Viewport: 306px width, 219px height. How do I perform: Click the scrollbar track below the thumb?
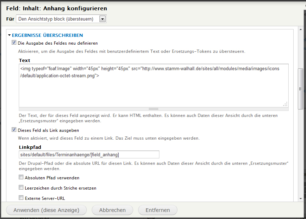point(300,152)
